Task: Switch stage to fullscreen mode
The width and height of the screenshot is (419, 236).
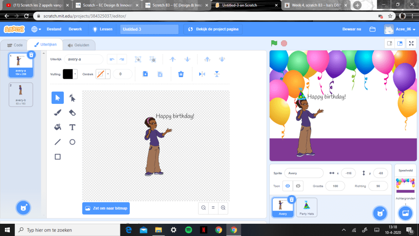Action: point(410,44)
